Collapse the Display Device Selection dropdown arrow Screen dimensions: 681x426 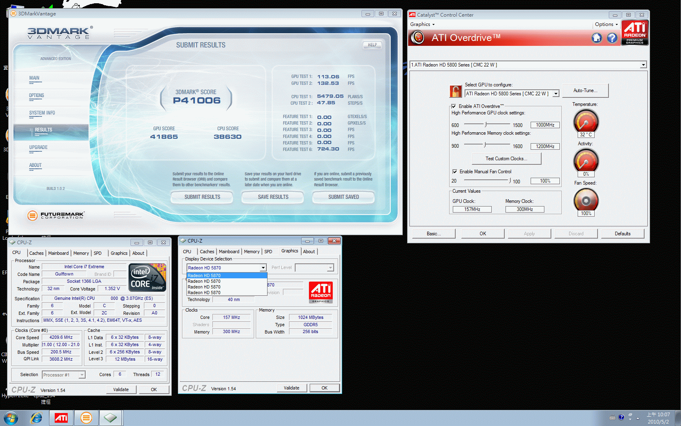click(263, 268)
